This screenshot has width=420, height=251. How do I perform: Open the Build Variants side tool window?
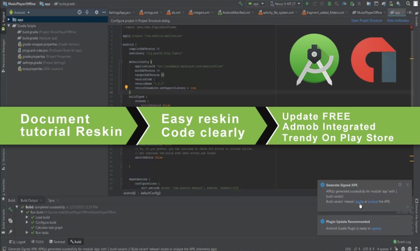click(x=3, y=221)
